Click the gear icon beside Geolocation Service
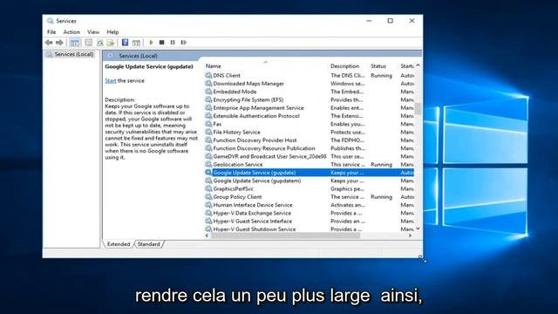 coord(208,165)
